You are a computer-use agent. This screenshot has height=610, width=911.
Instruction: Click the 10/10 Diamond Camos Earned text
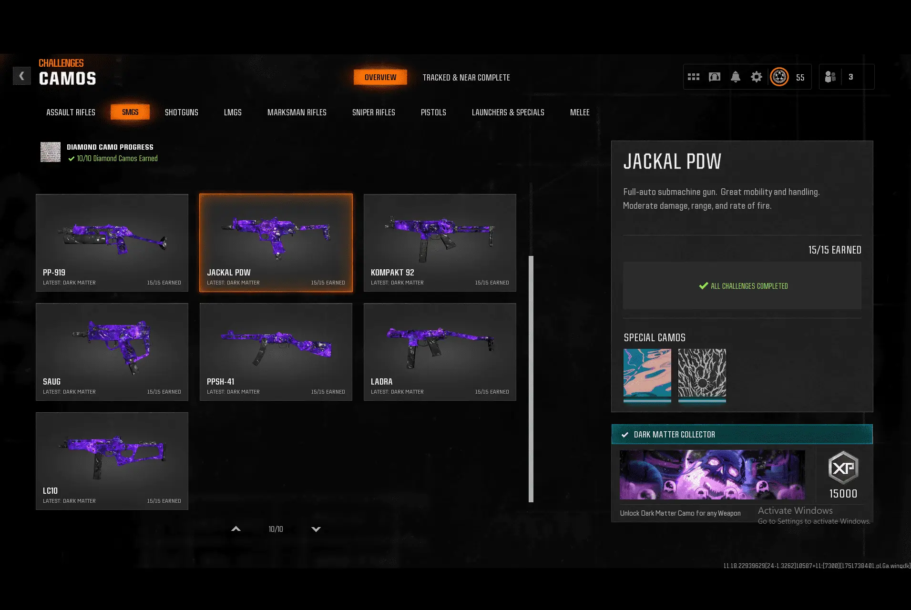point(117,159)
